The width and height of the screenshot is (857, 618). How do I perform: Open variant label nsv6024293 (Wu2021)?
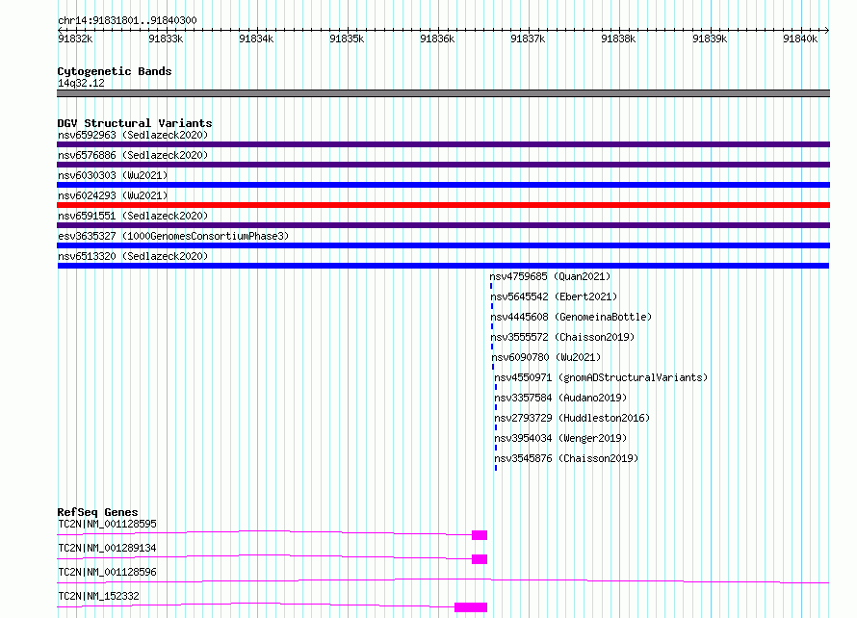coord(113,195)
